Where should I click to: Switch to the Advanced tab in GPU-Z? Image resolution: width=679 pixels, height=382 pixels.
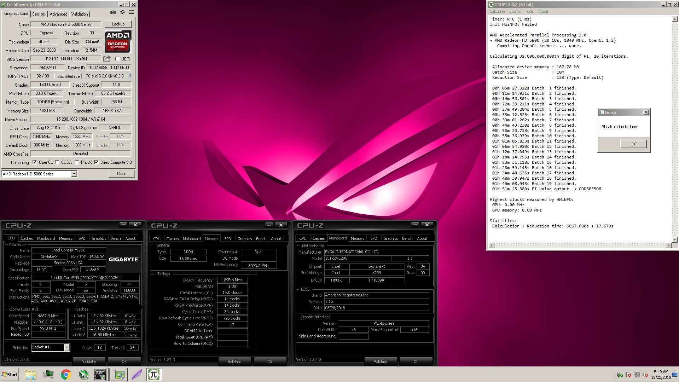tap(58, 14)
